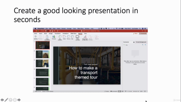Image resolution: width=181 pixels, height=102 pixels.
Task: Click New in the Comments pane
Action: tap(126, 45)
